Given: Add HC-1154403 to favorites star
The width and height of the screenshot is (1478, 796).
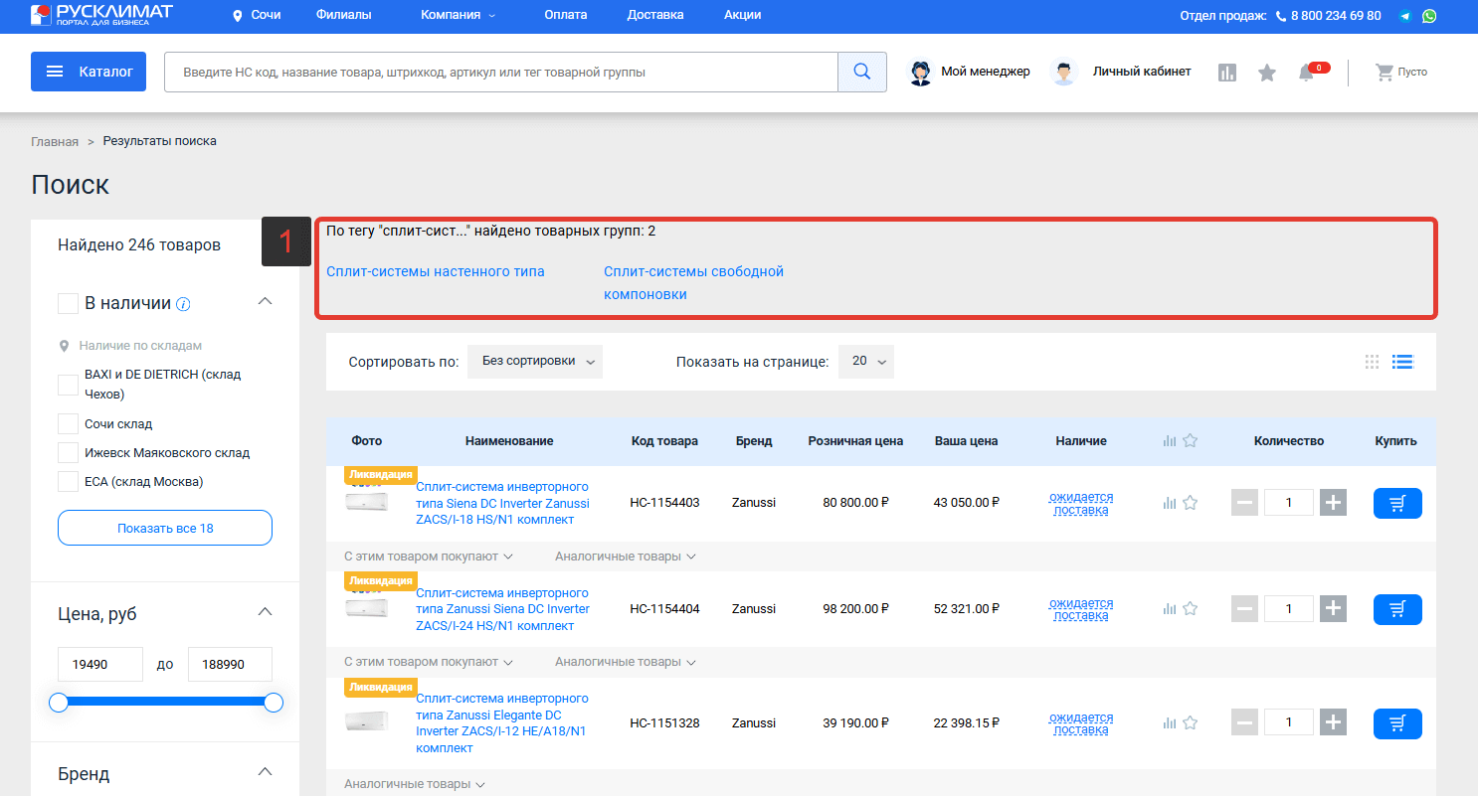Looking at the screenshot, I should [1190, 503].
